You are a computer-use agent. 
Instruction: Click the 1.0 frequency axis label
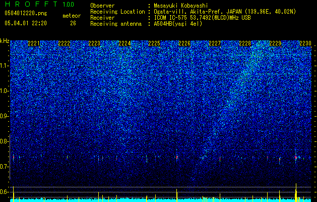click(x=5, y=91)
